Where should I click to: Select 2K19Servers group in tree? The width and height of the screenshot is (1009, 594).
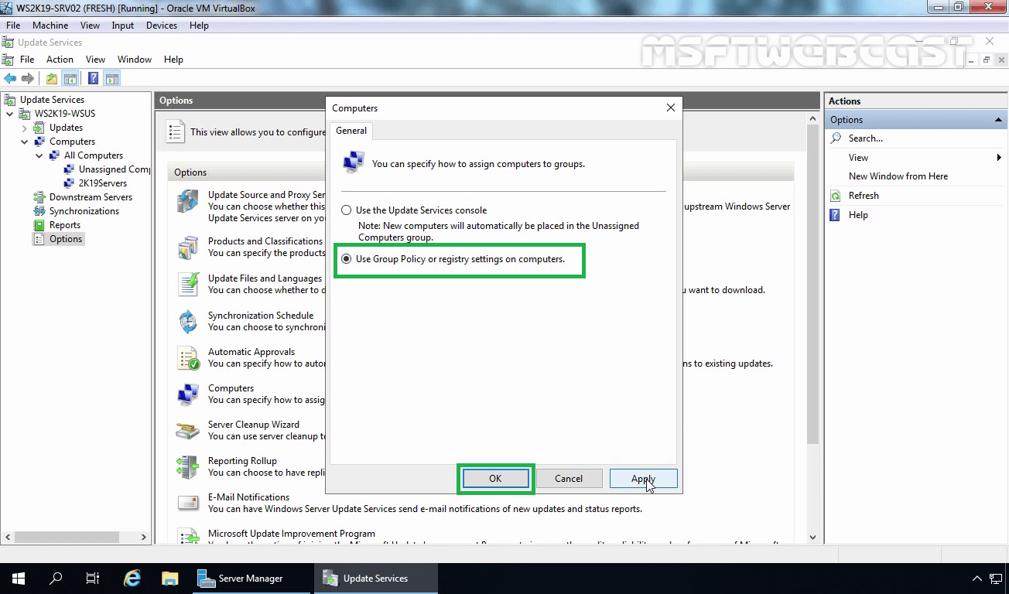tap(103, 183)
